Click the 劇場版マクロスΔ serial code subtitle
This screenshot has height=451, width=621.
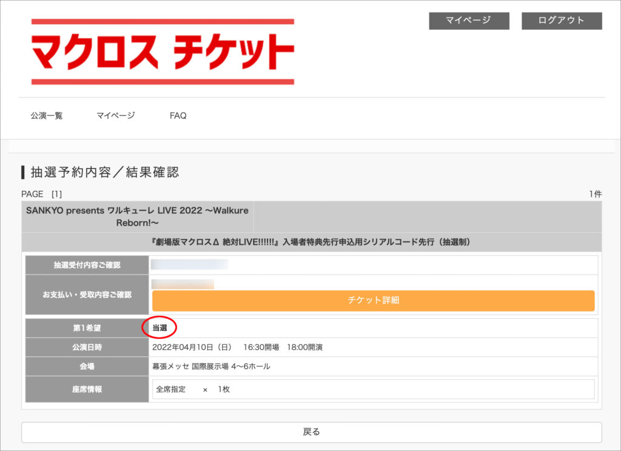pos(311,242)
